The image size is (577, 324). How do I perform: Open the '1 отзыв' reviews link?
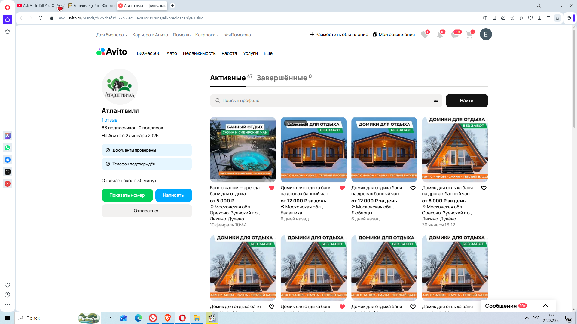(109, 120)
